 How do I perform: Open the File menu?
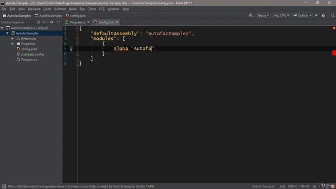[4, 9]
